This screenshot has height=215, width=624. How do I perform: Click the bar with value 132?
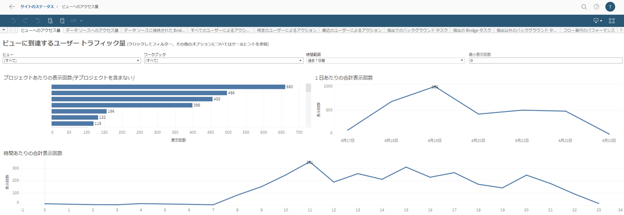click(75, 117)
